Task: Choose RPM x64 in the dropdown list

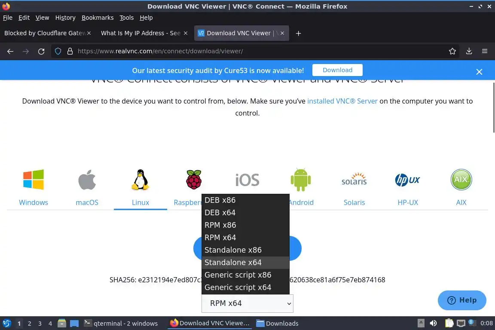Action: (x=246, y=238)
